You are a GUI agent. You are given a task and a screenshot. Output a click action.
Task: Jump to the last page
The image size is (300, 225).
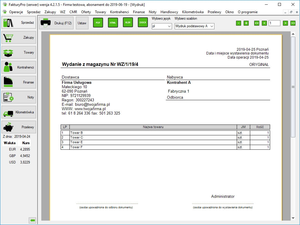click(x=293, y=23)
